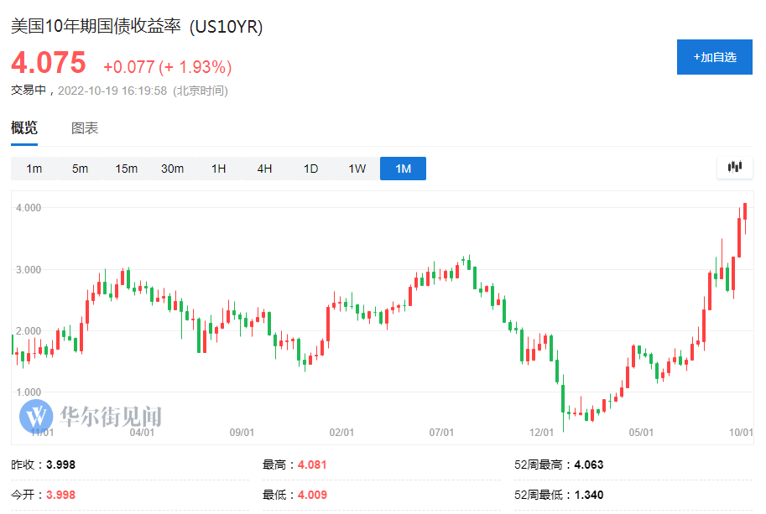Open the candlestick chart type icon
The height and width of the screenshot is (514, 766).
(735, 168)
